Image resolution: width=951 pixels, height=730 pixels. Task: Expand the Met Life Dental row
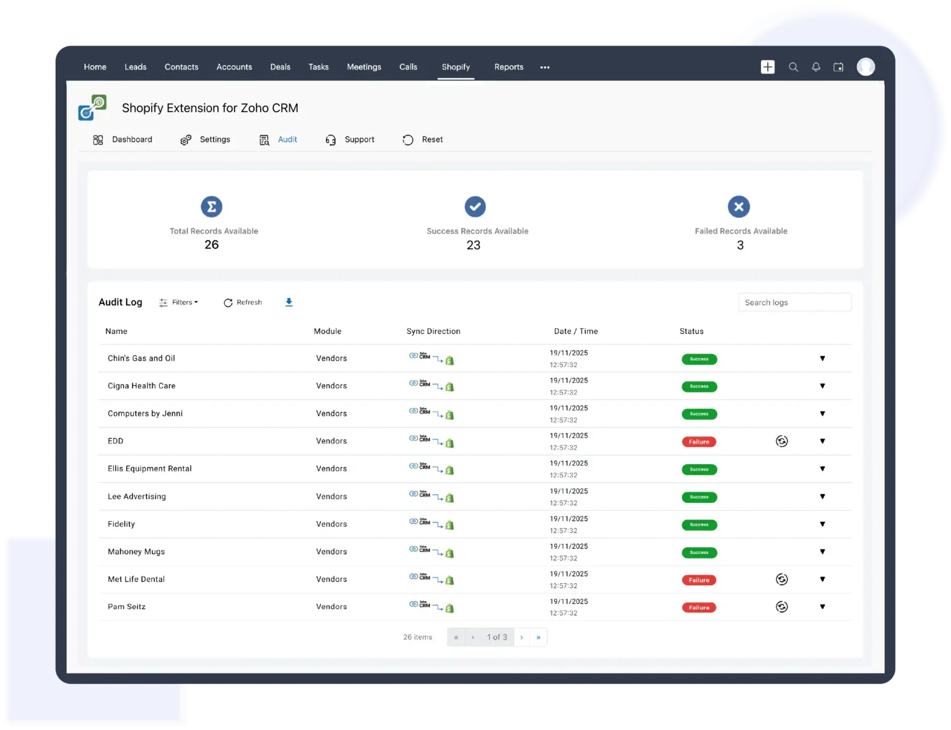(822, 579)
